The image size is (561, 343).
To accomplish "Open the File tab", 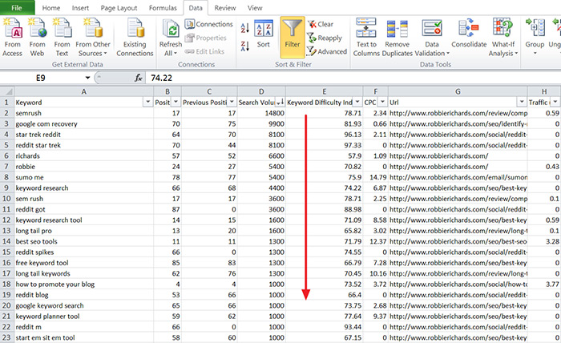I will point(17,7).
